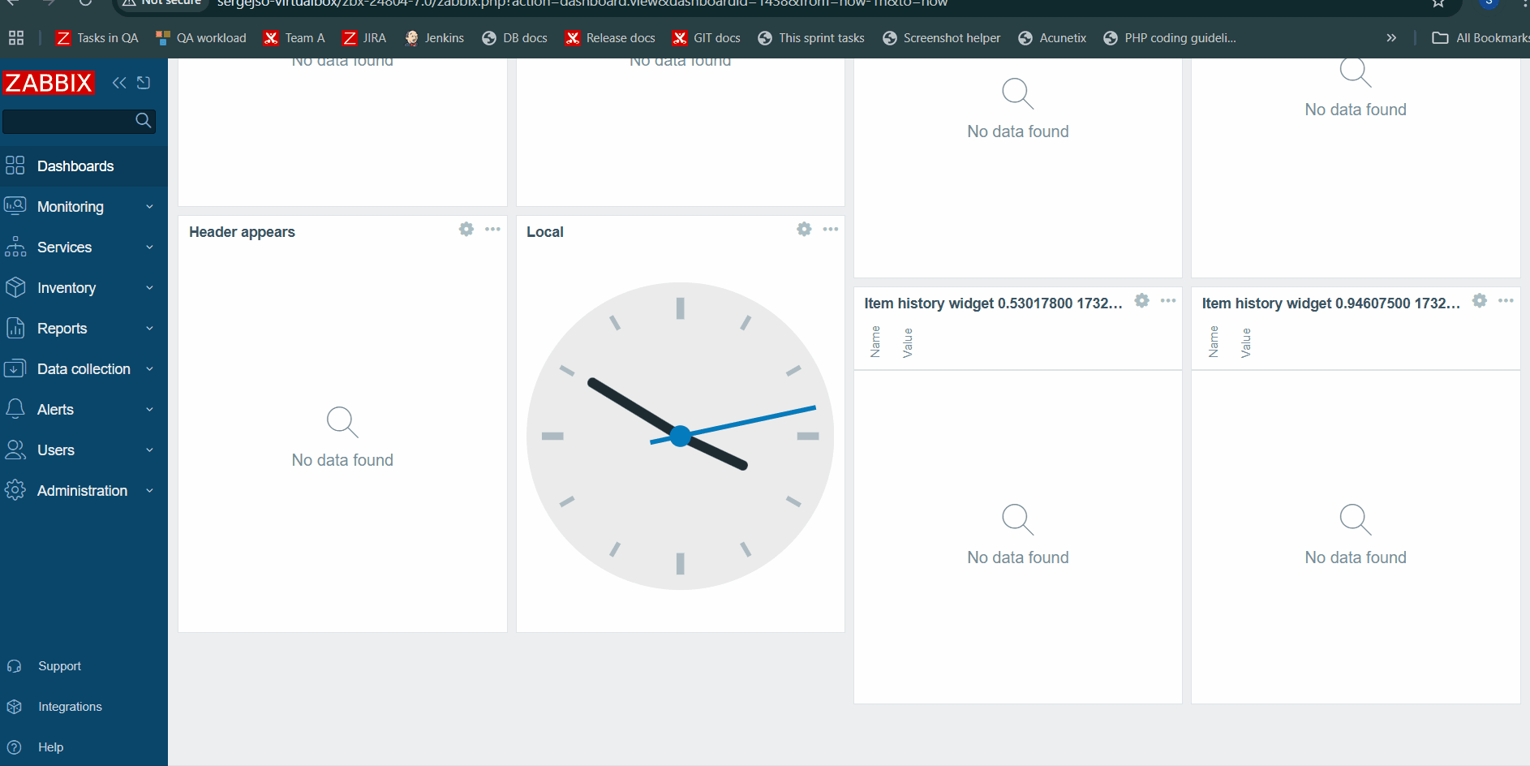Image resolution: width=1530 pixels, height=766 pixels.
Task: Open the Dashboards menu item
Action: 75,166
